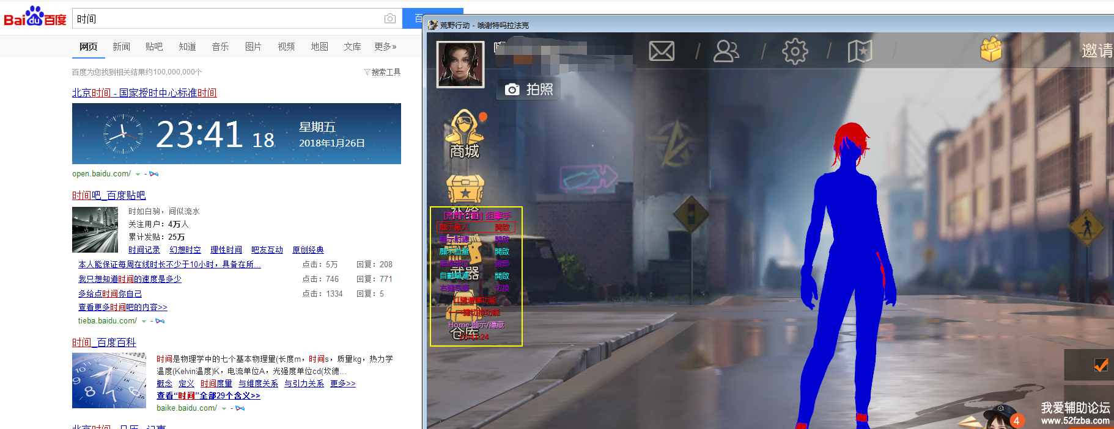Click the player avatar portrait

click(x=460, y=64)
